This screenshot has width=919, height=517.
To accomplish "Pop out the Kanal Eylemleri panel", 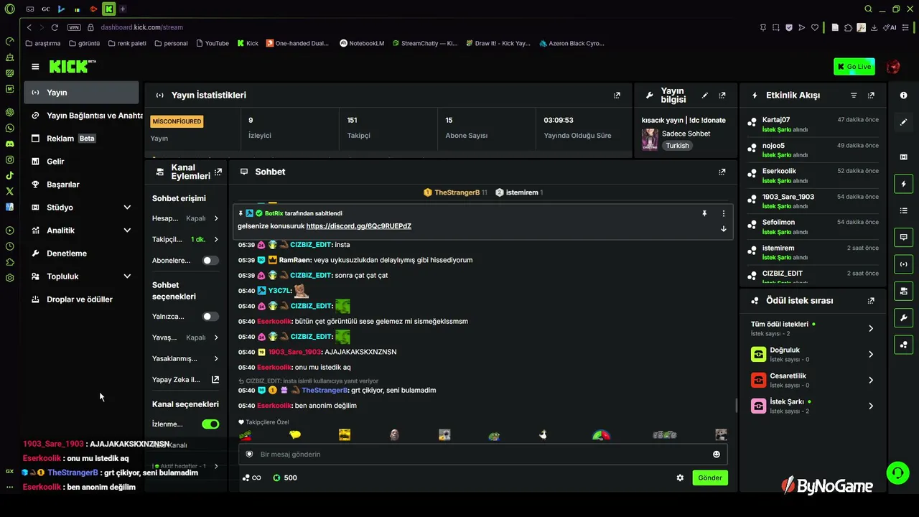I will [x=218, y=172].
